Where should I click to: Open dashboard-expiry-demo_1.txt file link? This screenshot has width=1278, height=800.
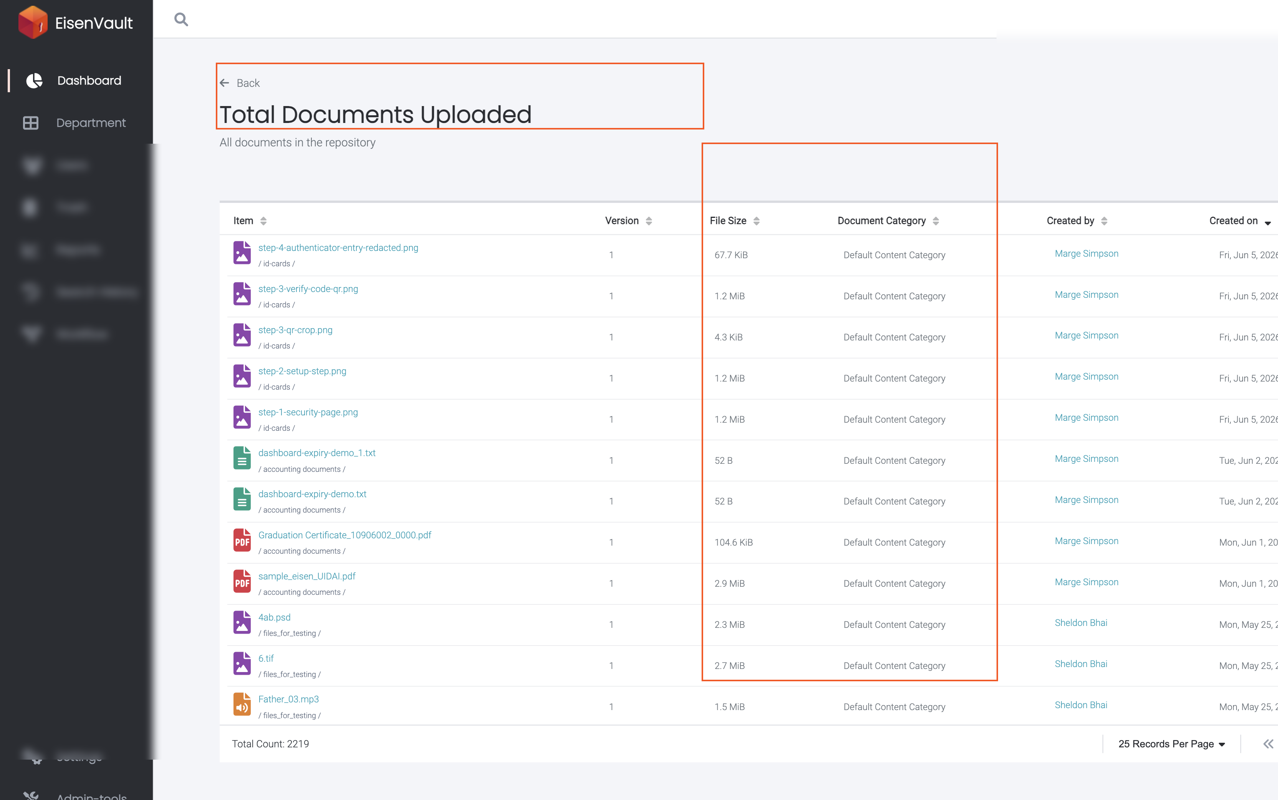coord(317,453)
